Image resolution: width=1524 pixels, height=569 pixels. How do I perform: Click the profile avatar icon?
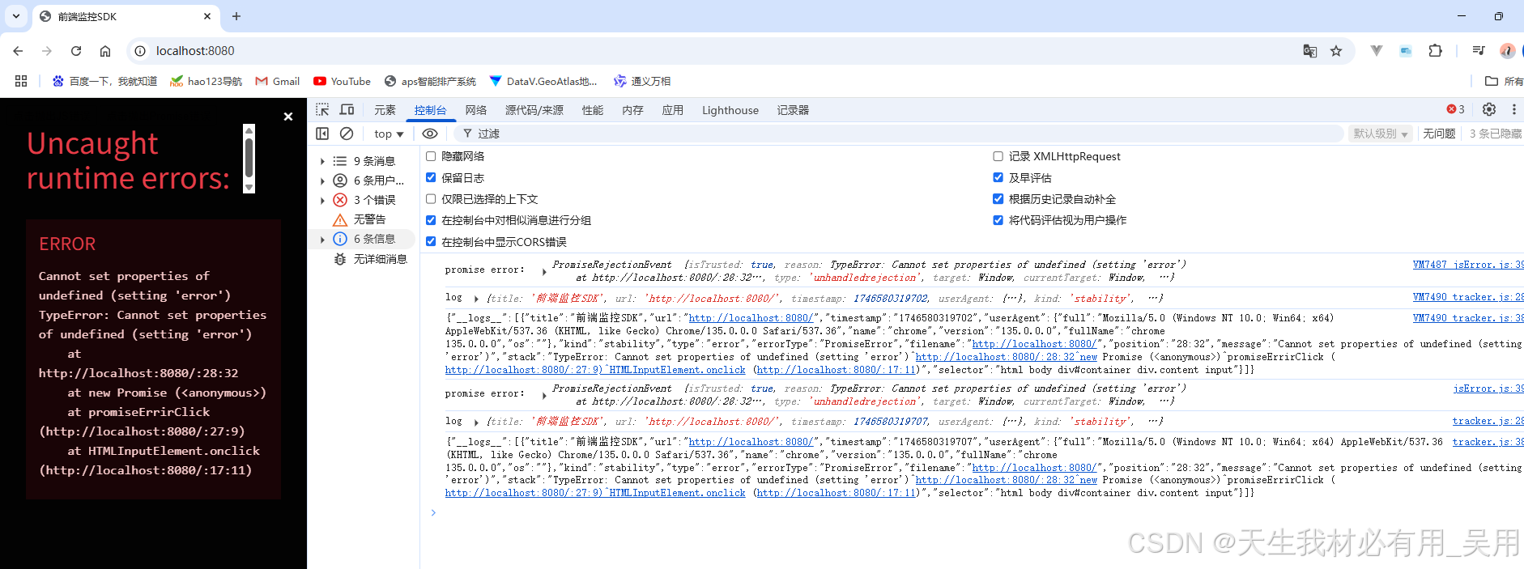(x=1507, y=51)
